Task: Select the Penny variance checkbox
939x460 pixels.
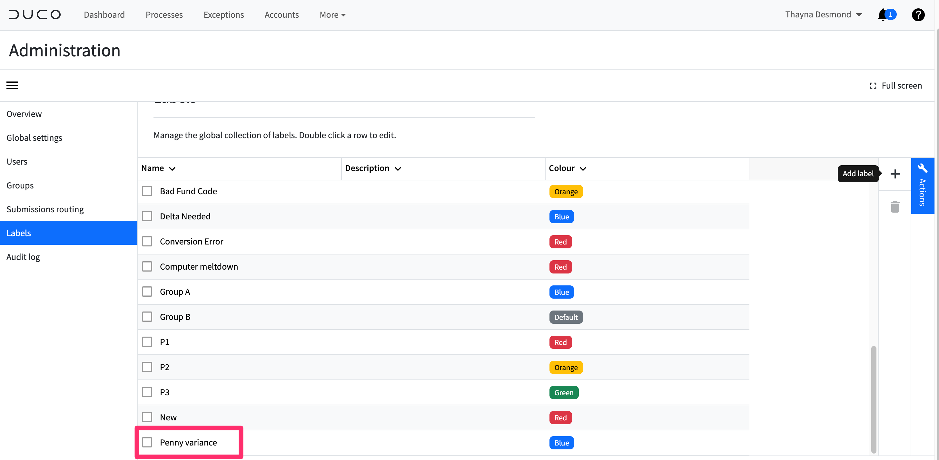Action: click(147, 443)
